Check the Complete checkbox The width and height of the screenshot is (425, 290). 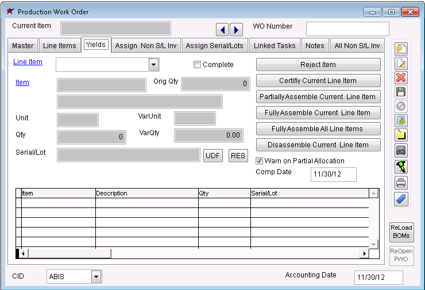(198, 65)
